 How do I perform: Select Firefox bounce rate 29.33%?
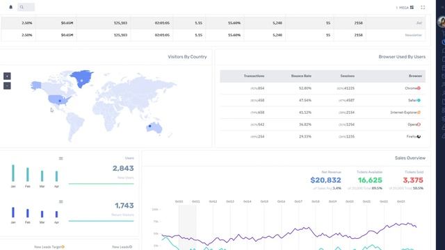pos(305,137)
